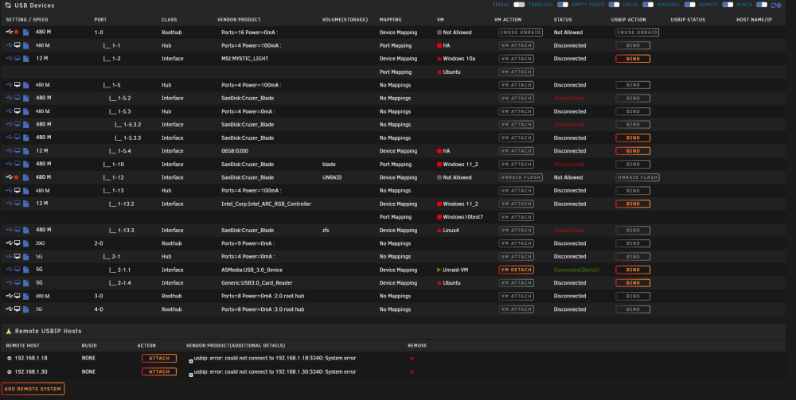This screenshot has width=796, height=400.
Task: Bind the Intel ARC RGB Controller device
Action: (633, 204)
